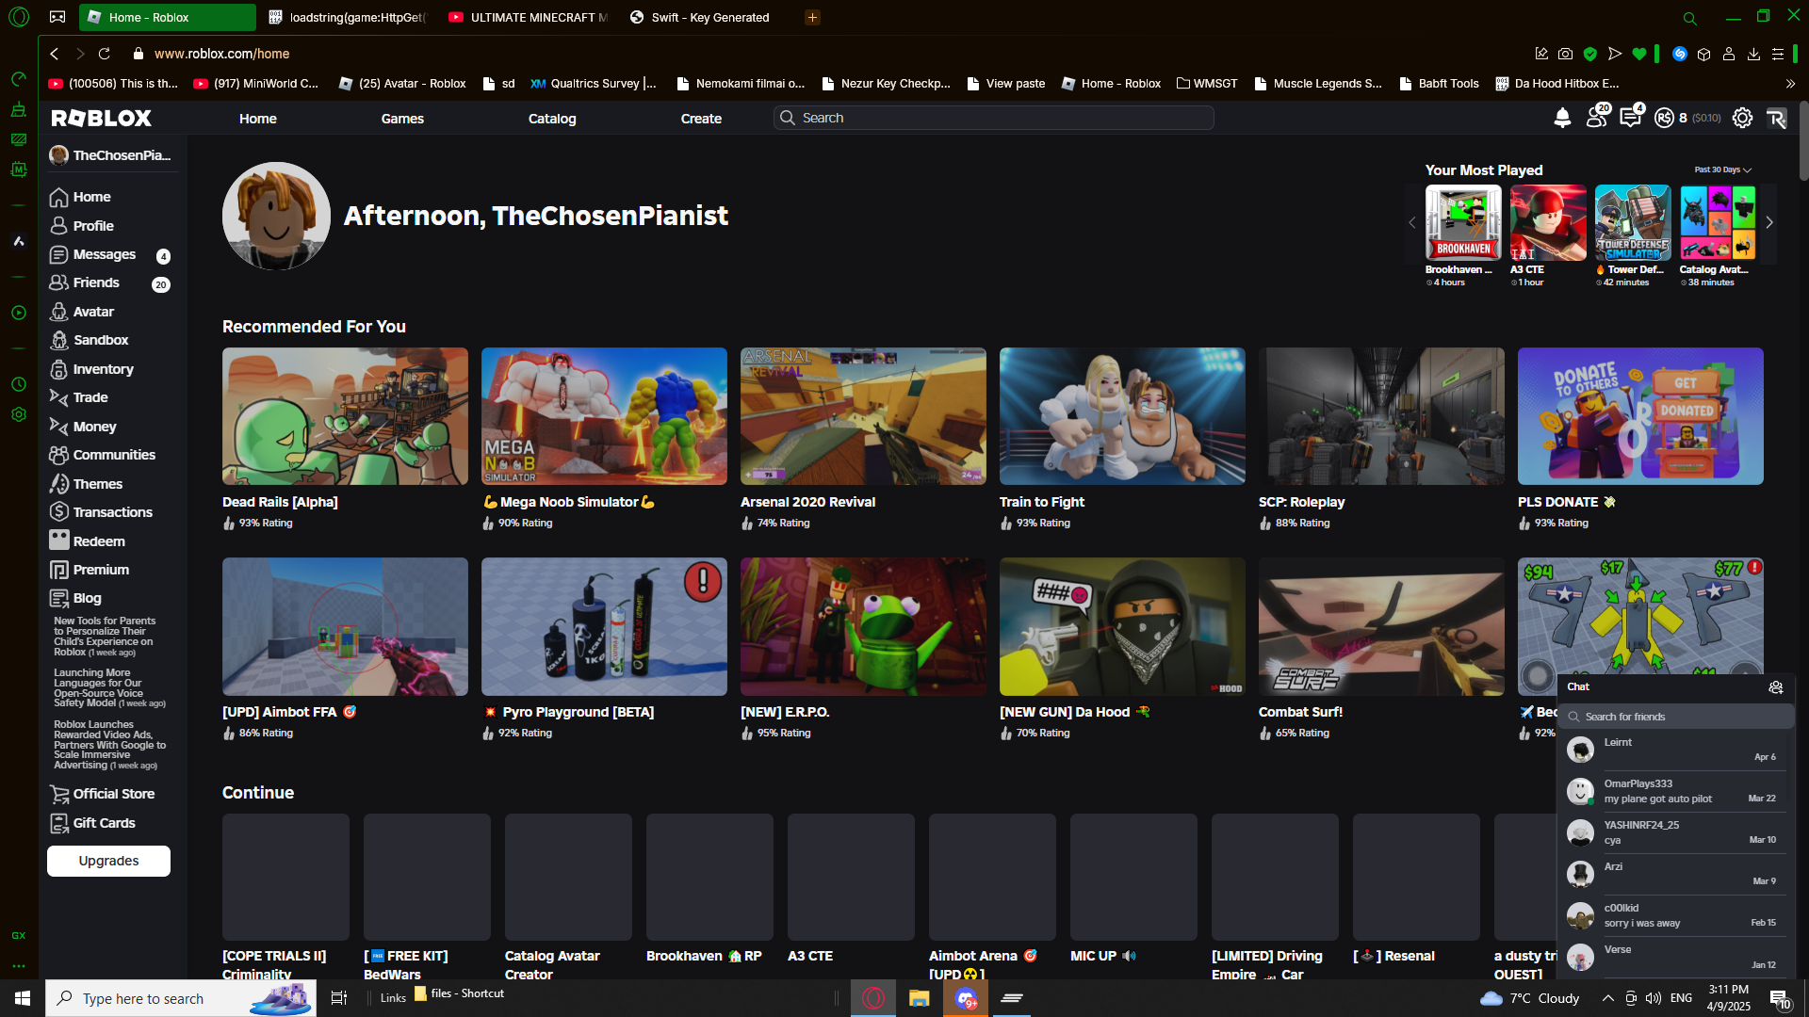Viewport: 1809px width, 1017px height.
Task: Open Friends in the sidebar
Action: point(96,282)
